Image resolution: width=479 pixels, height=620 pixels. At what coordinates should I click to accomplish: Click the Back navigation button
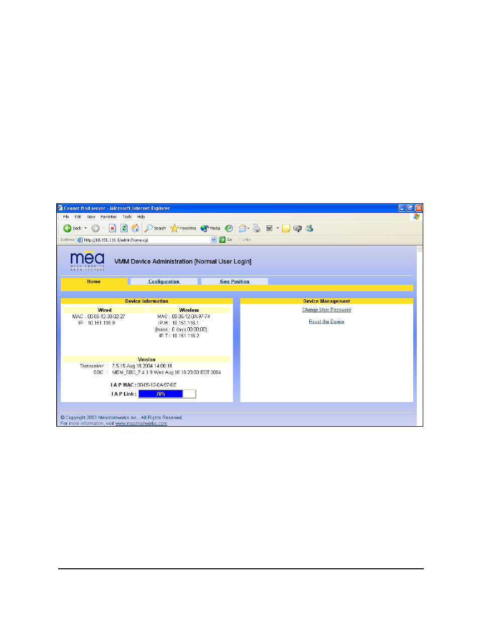(72, 228)
